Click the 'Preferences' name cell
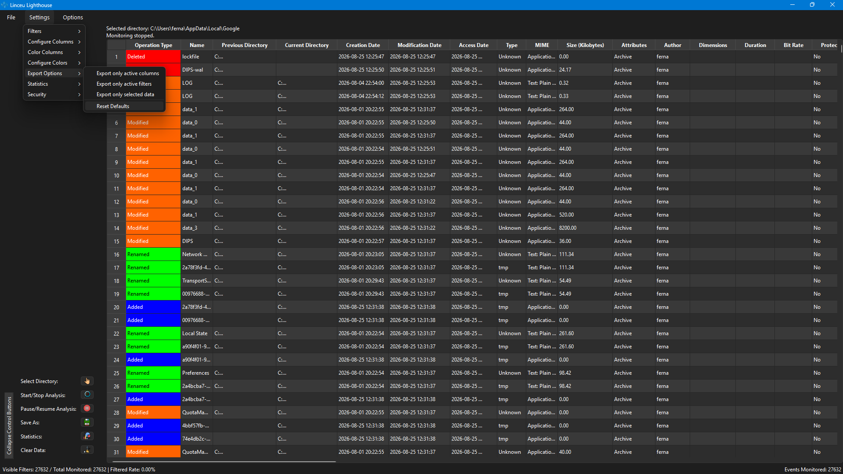The image size is (843, 474). pos(197,373)
